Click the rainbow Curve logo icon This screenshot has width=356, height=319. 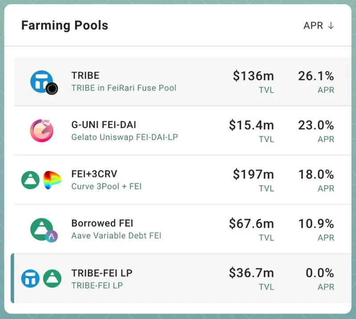(52, 180)
